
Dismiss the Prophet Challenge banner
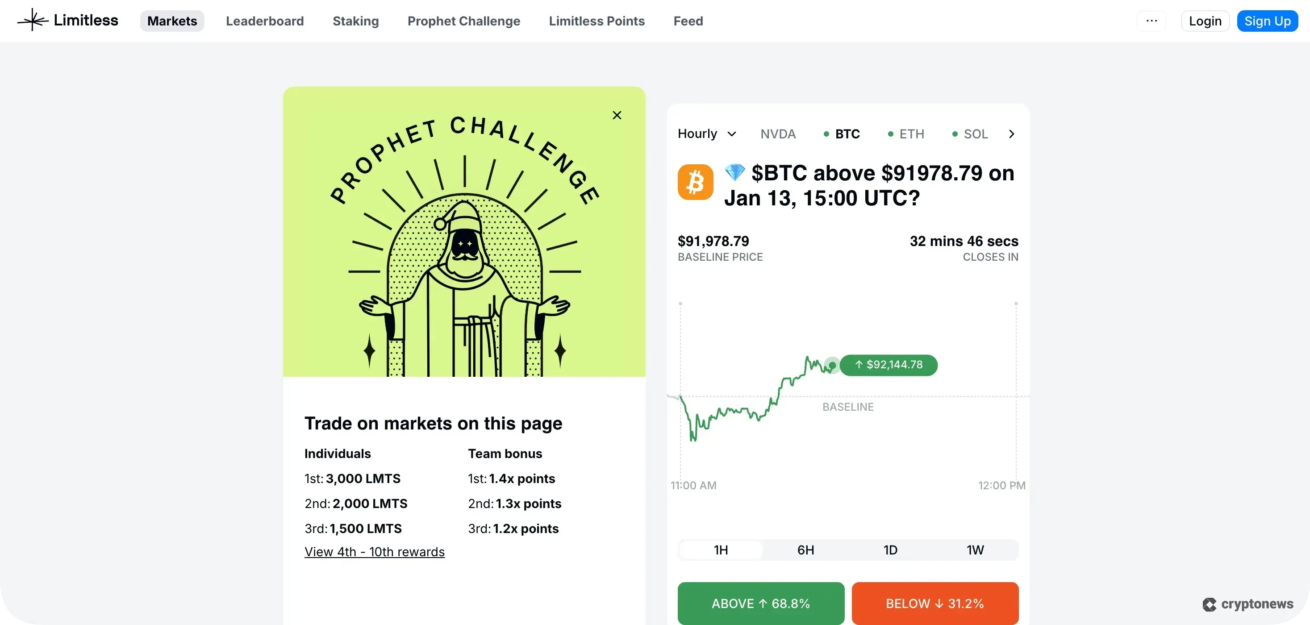(x=617, y=115)
